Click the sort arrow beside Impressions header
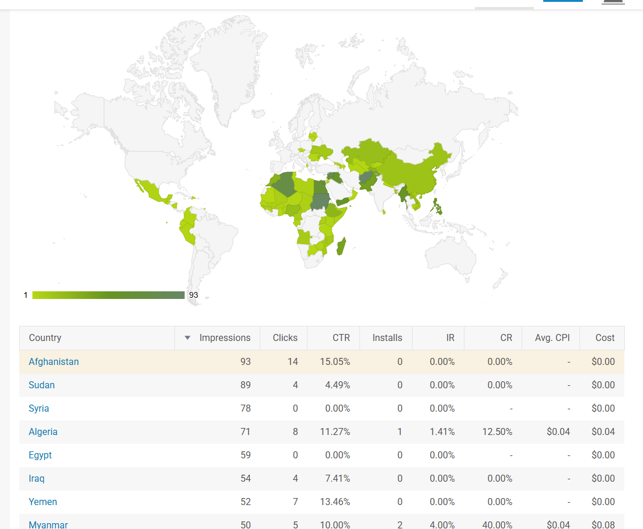 [x=187, y=337]
